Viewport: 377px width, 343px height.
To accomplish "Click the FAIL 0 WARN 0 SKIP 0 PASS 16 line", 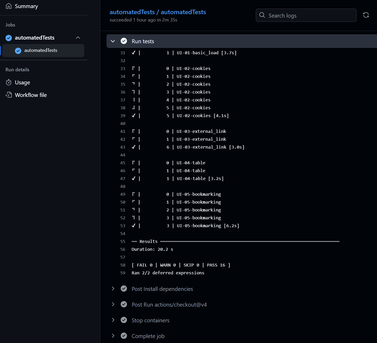I will coord(181,265).
